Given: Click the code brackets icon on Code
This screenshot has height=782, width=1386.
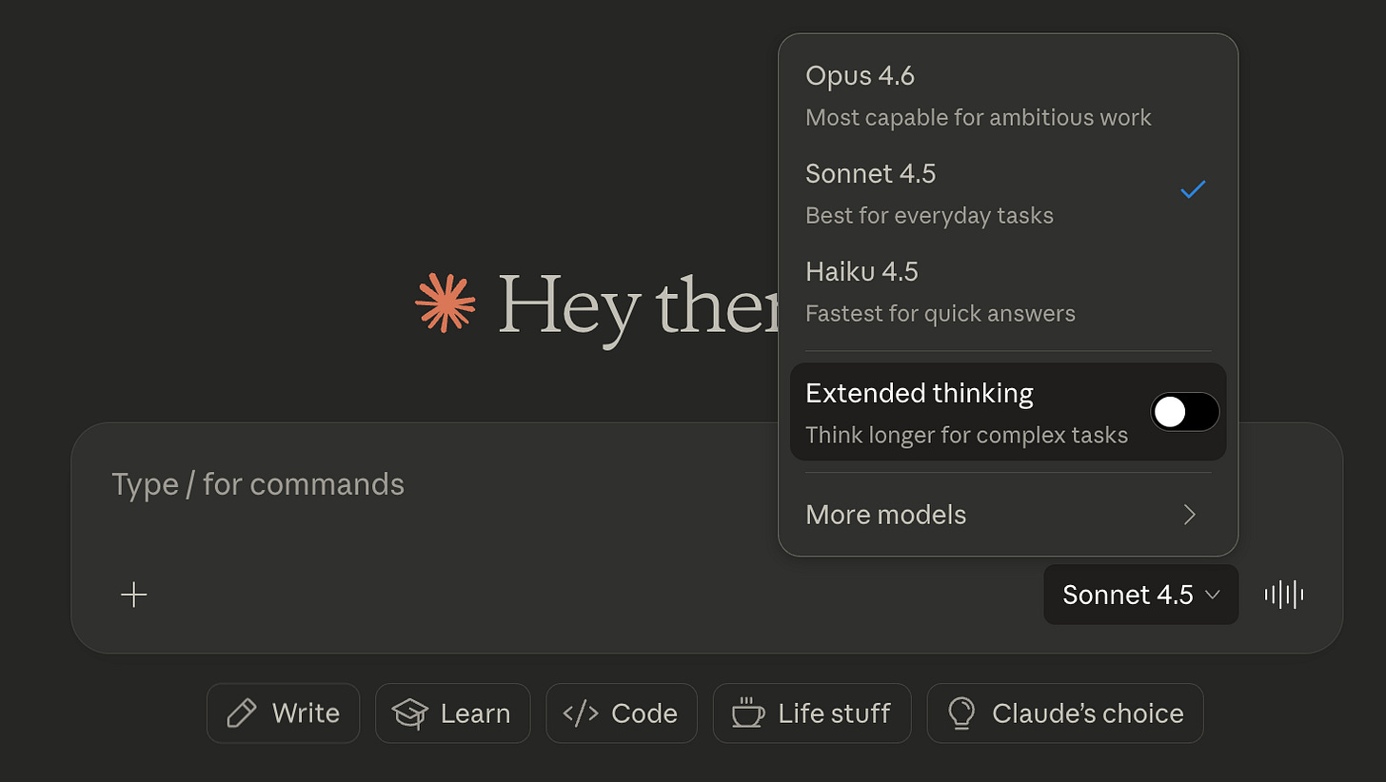Looking at the screenshot, I should 581,714.
